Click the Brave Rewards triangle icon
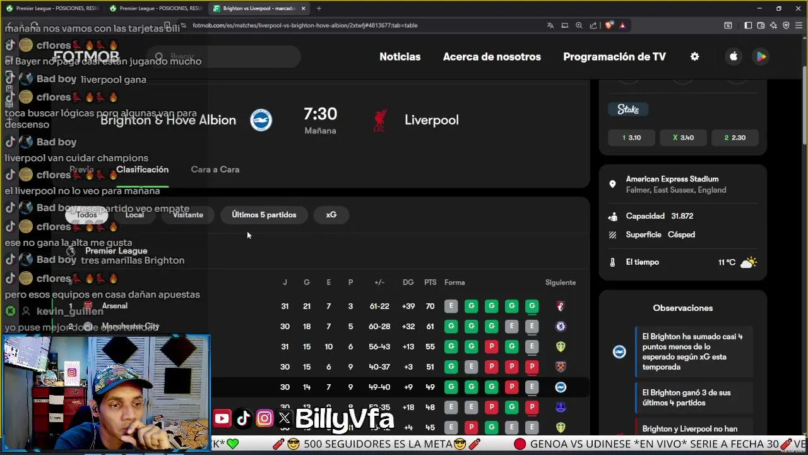This screenshot has width=808, height=455. pos(622,25)
